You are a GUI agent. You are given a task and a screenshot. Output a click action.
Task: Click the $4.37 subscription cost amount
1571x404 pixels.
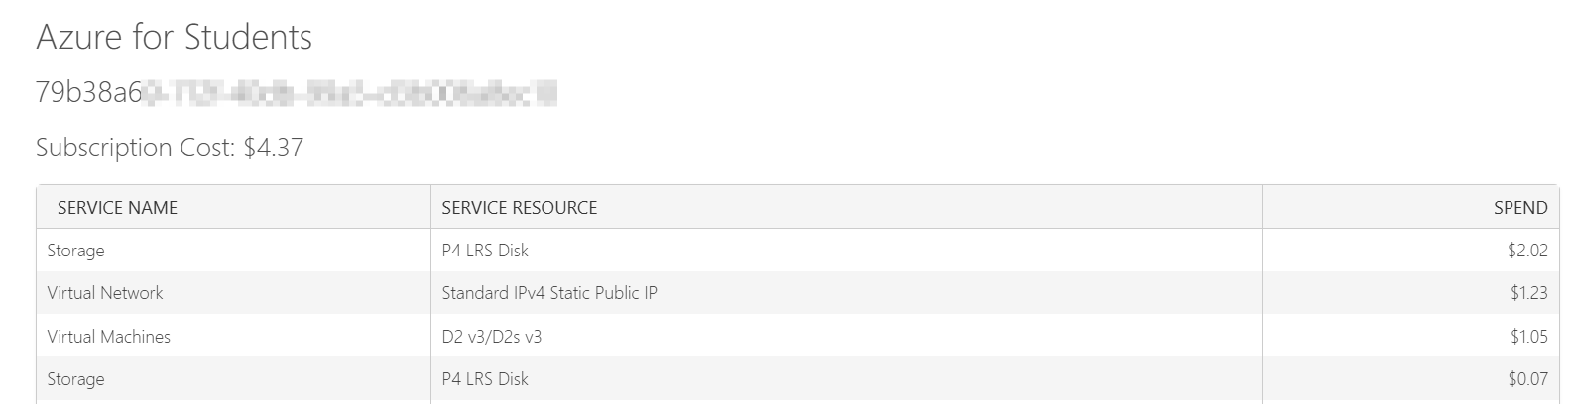pos(273,148)
